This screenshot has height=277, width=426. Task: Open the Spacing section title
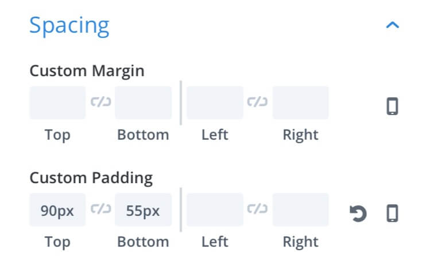tap(69, 26)
